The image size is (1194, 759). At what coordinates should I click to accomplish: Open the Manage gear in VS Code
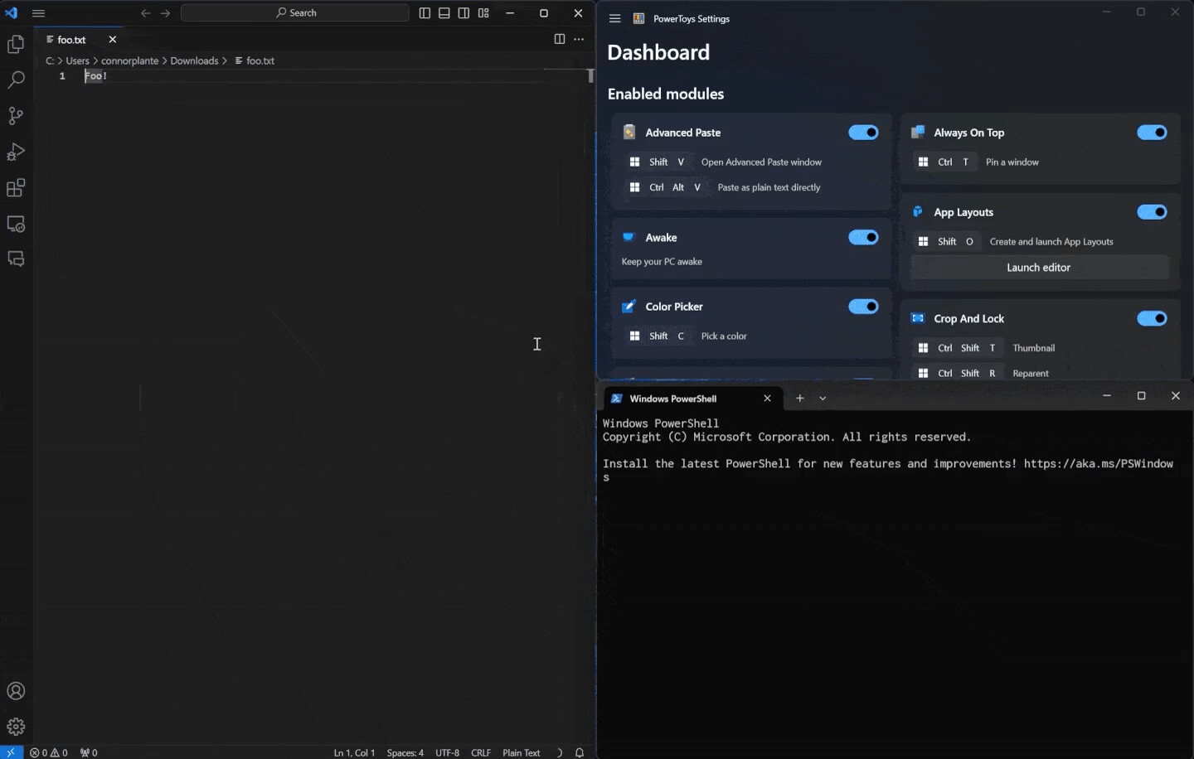pyautogui.click(x=16, y=727)
